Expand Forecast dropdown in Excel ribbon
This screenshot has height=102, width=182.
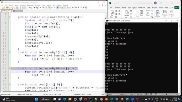[165, 14]
